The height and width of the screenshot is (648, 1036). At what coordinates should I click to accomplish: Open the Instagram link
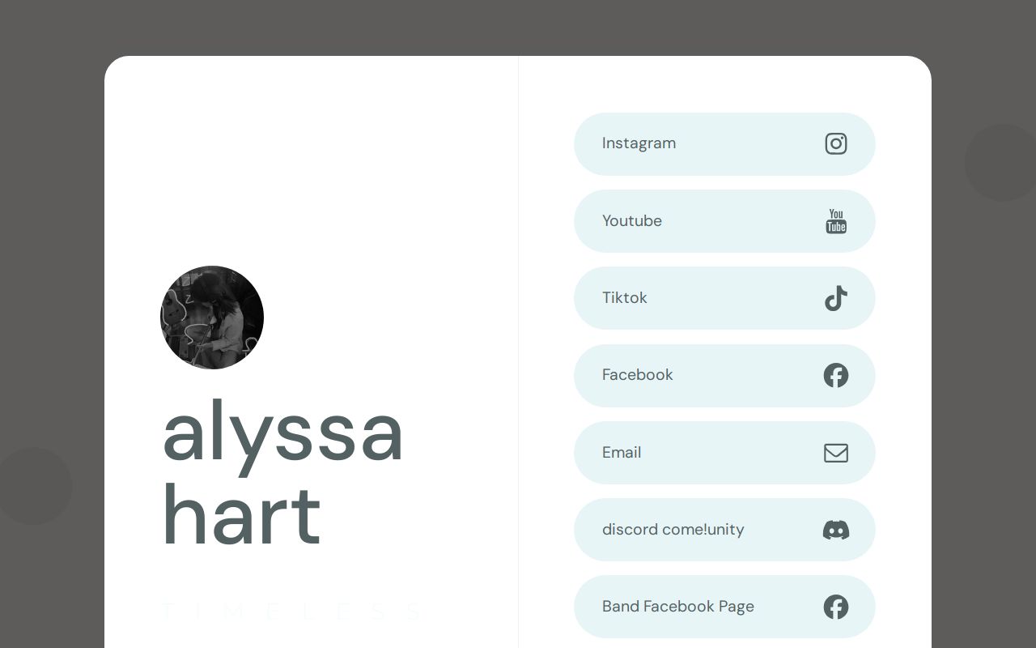pos(639,143)
